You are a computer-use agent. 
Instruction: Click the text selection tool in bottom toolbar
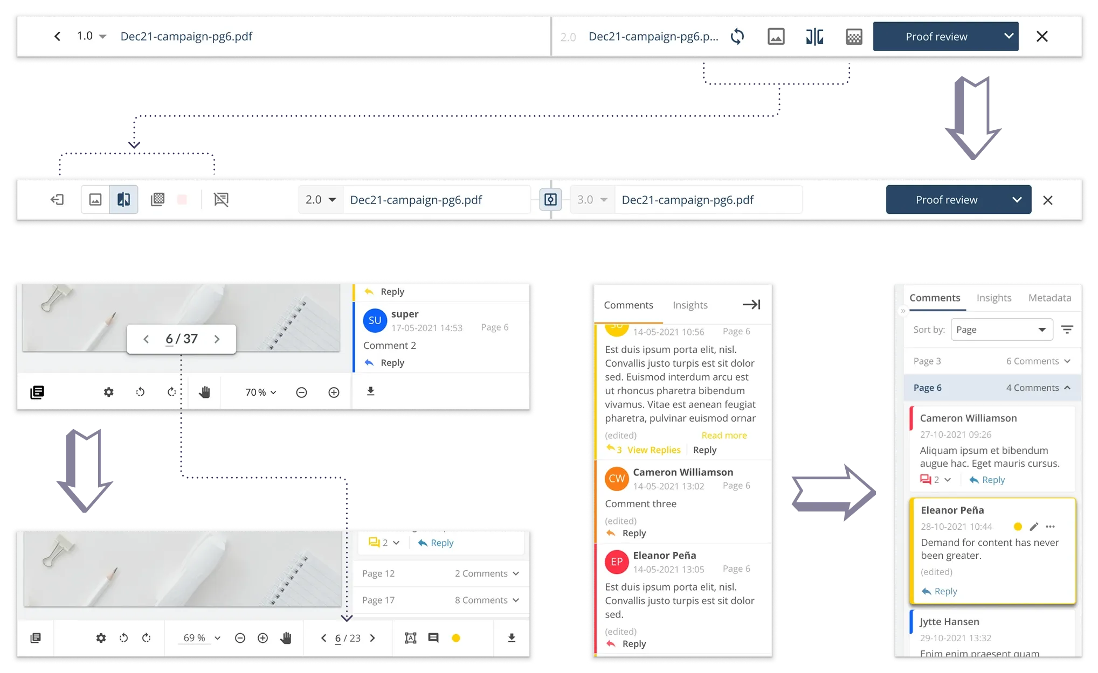pos(410,638)
